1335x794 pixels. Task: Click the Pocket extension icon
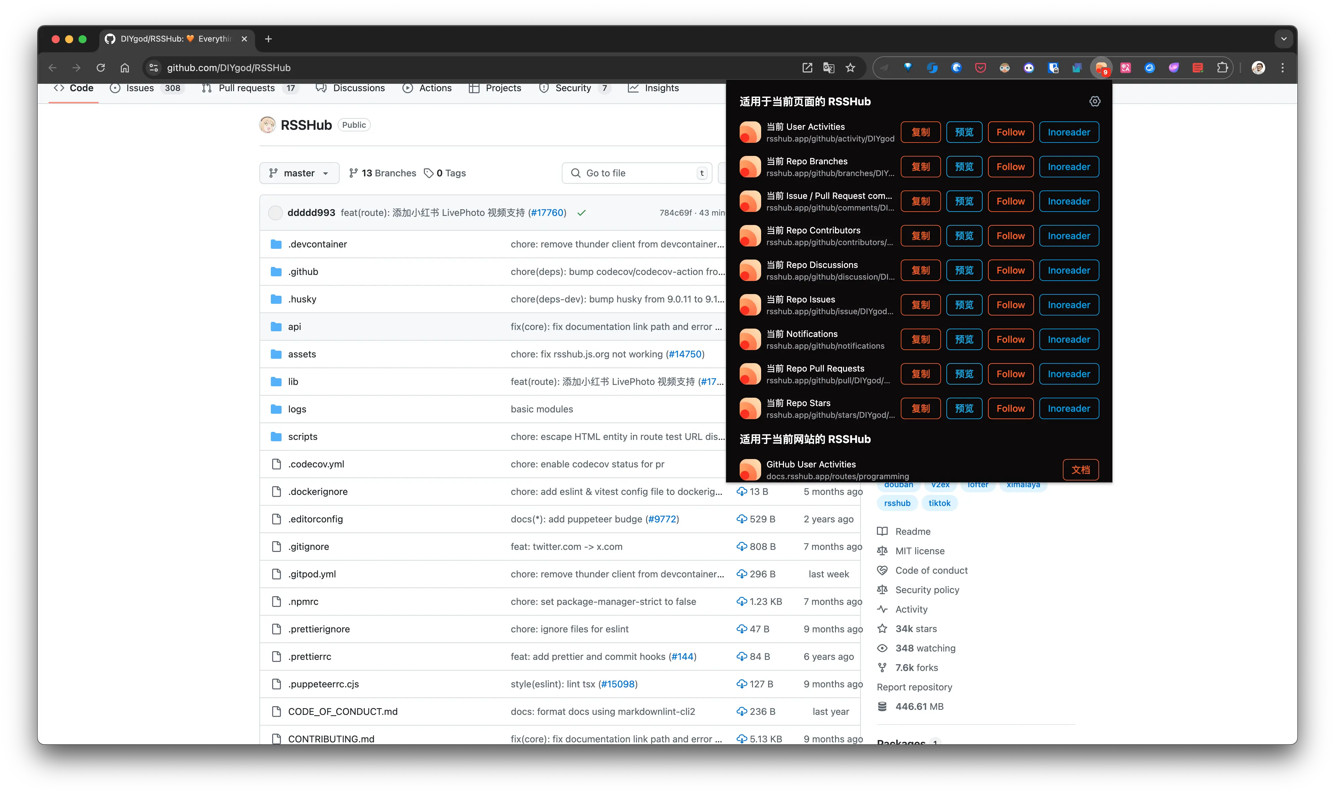coord(981,68)
